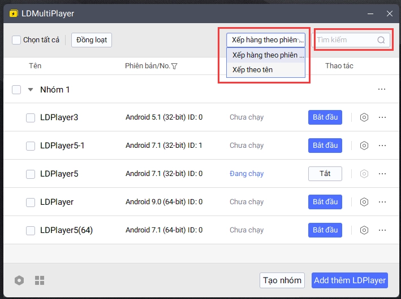Stop LDPlayer5 with Tắt button
This screenshot has height=299, width=401.
(x=325, y=174)
